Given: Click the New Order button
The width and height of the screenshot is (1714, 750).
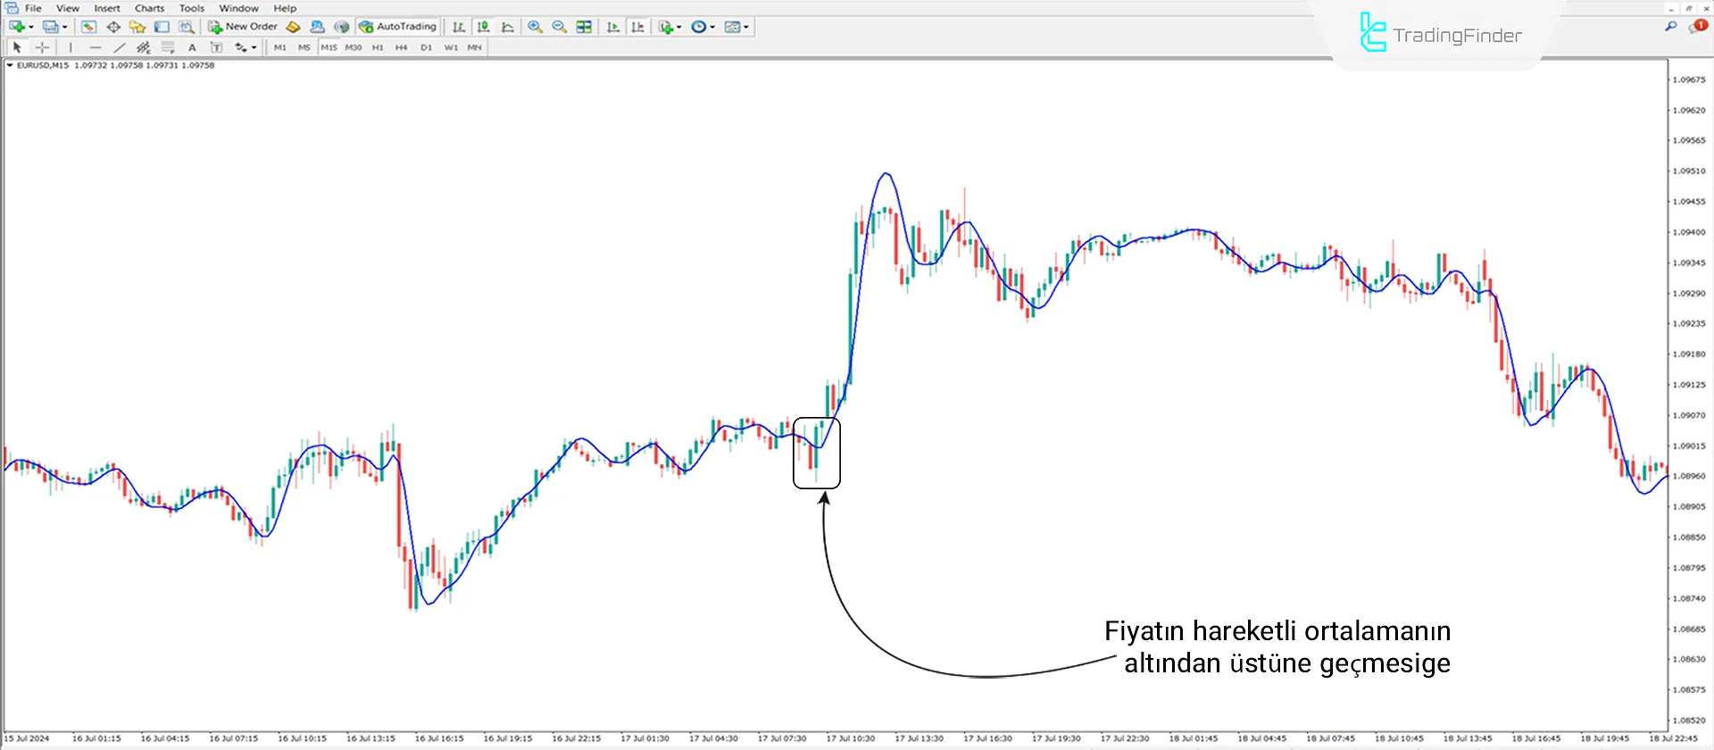Looking at the screenshot, I should point(243,27).
